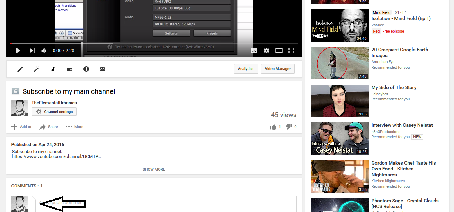
Task: Open TheElementalUrbanics channel avatar
Action: 20,108
